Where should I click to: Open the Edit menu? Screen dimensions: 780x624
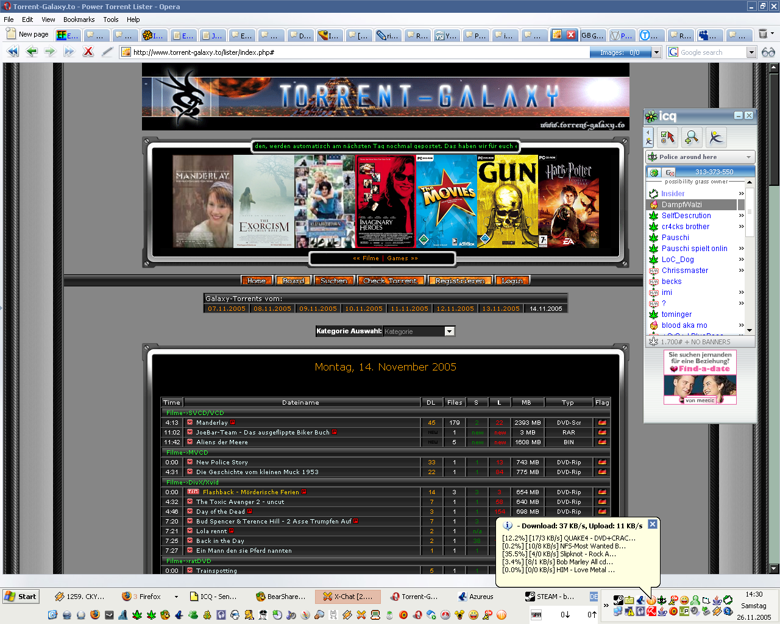point(27,19)
